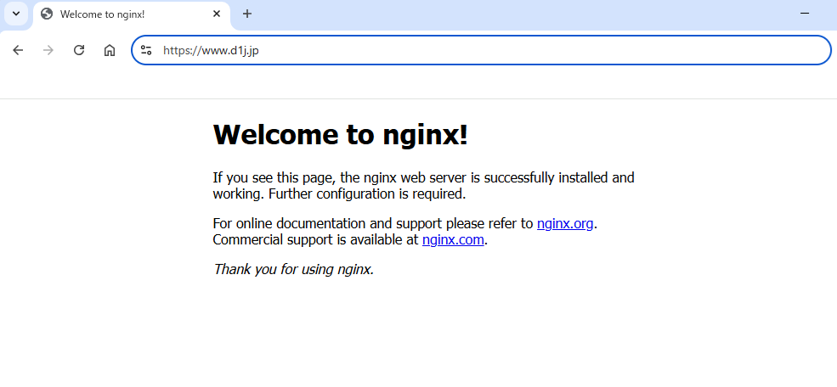Go to the browser home page
The image size is (837, 387).
click(110, 50)
